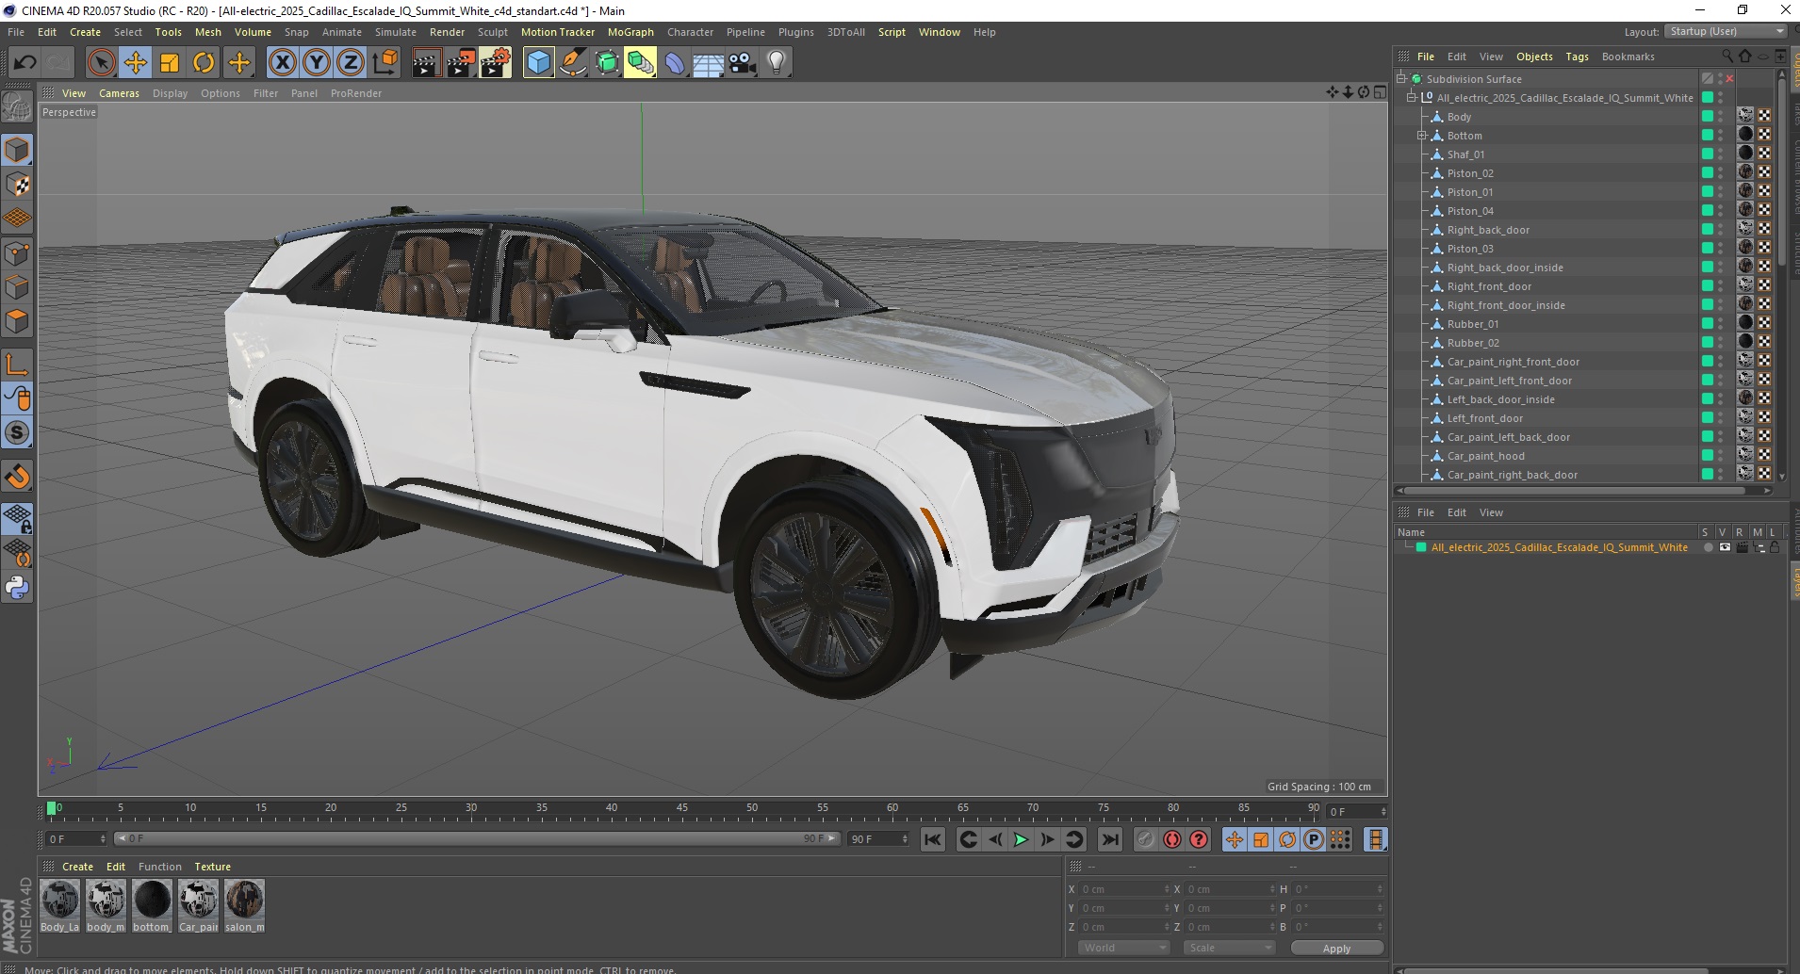Collapse the All_electric_2025_Cadillac null object
The width and height of the screenshot is (1800, 974).
pos(1412,98)
